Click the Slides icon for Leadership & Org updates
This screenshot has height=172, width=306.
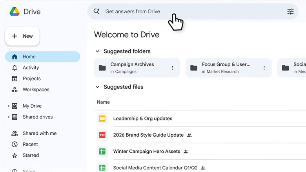pos(102,119)
